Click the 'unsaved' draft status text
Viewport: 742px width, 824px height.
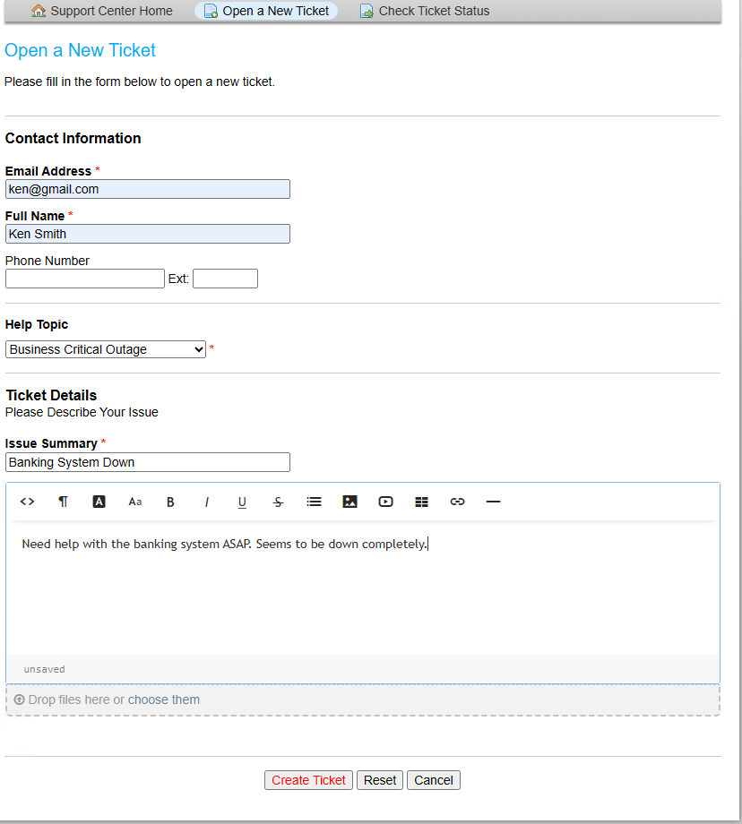pyautogui.click(x=44, y=670)
